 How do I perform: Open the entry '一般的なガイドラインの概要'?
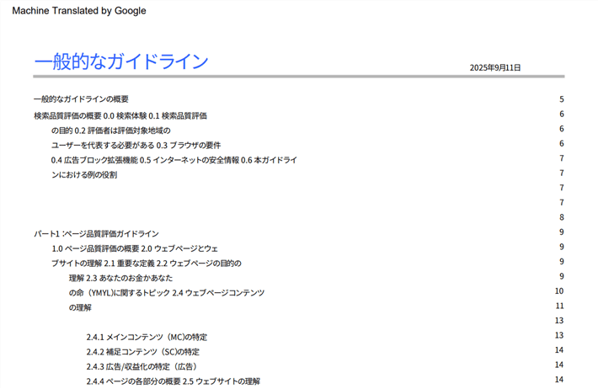tap(81, 99)
